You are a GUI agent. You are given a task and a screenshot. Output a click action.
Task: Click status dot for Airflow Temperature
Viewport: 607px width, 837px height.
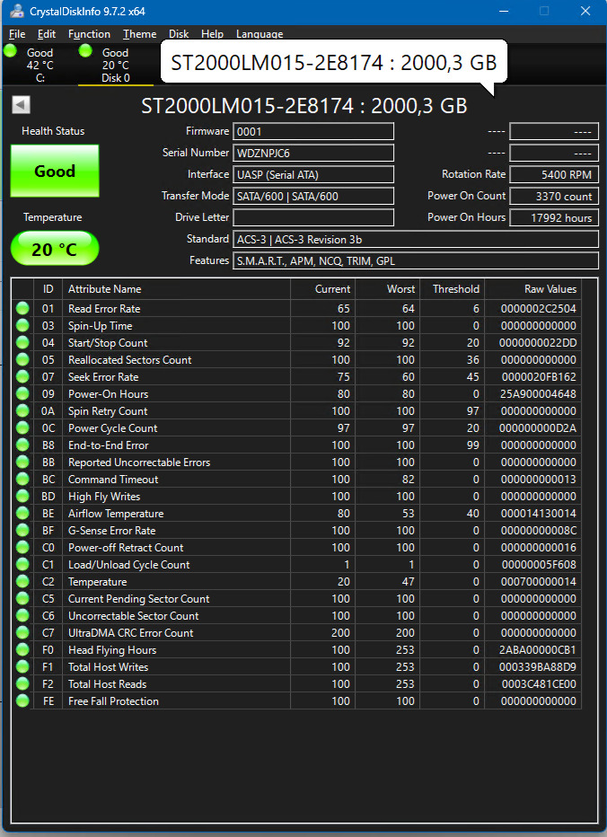[x=22, y=514]
